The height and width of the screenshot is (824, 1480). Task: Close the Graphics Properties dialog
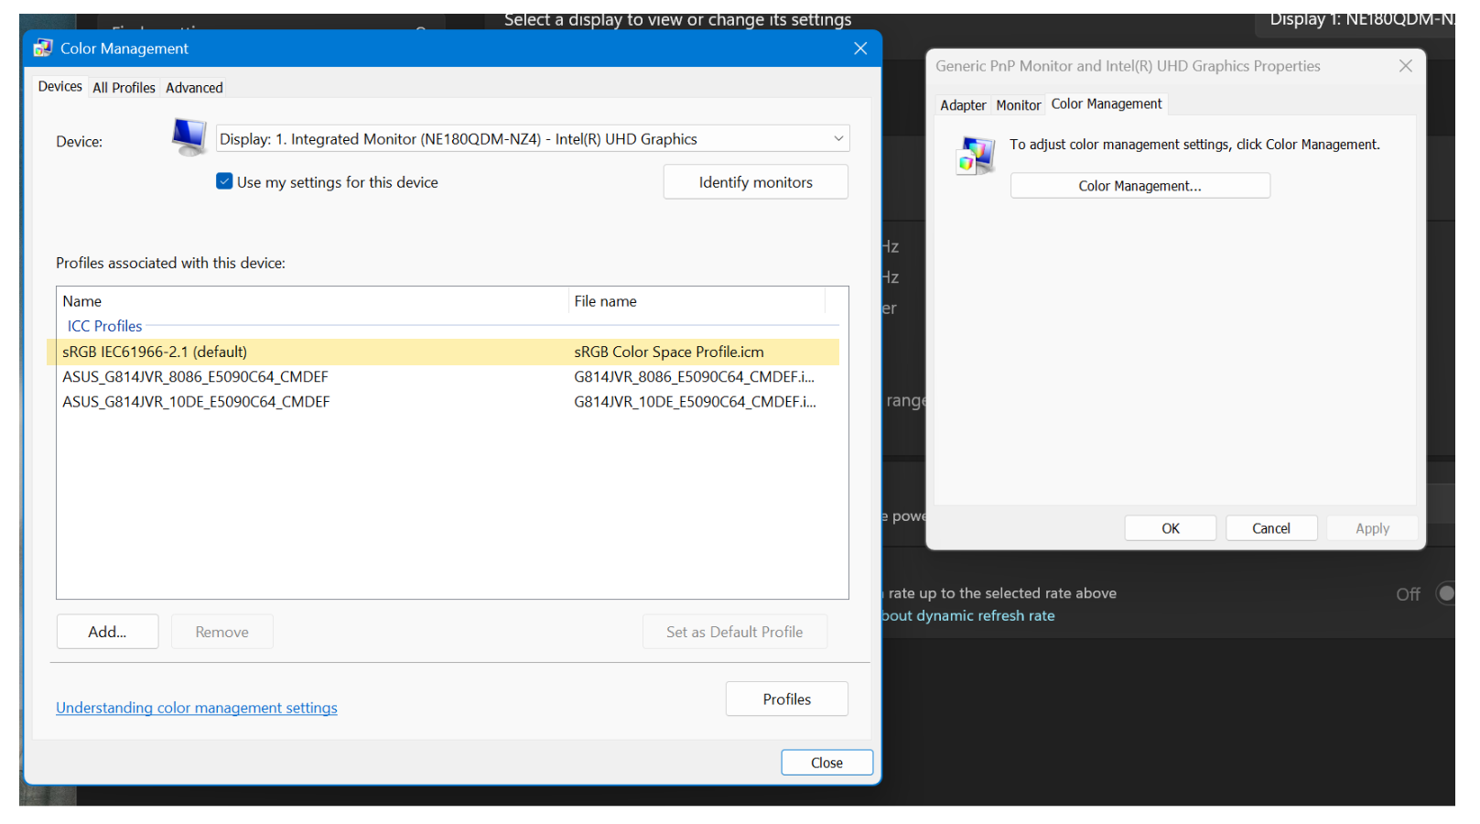tap(1406, 66)
